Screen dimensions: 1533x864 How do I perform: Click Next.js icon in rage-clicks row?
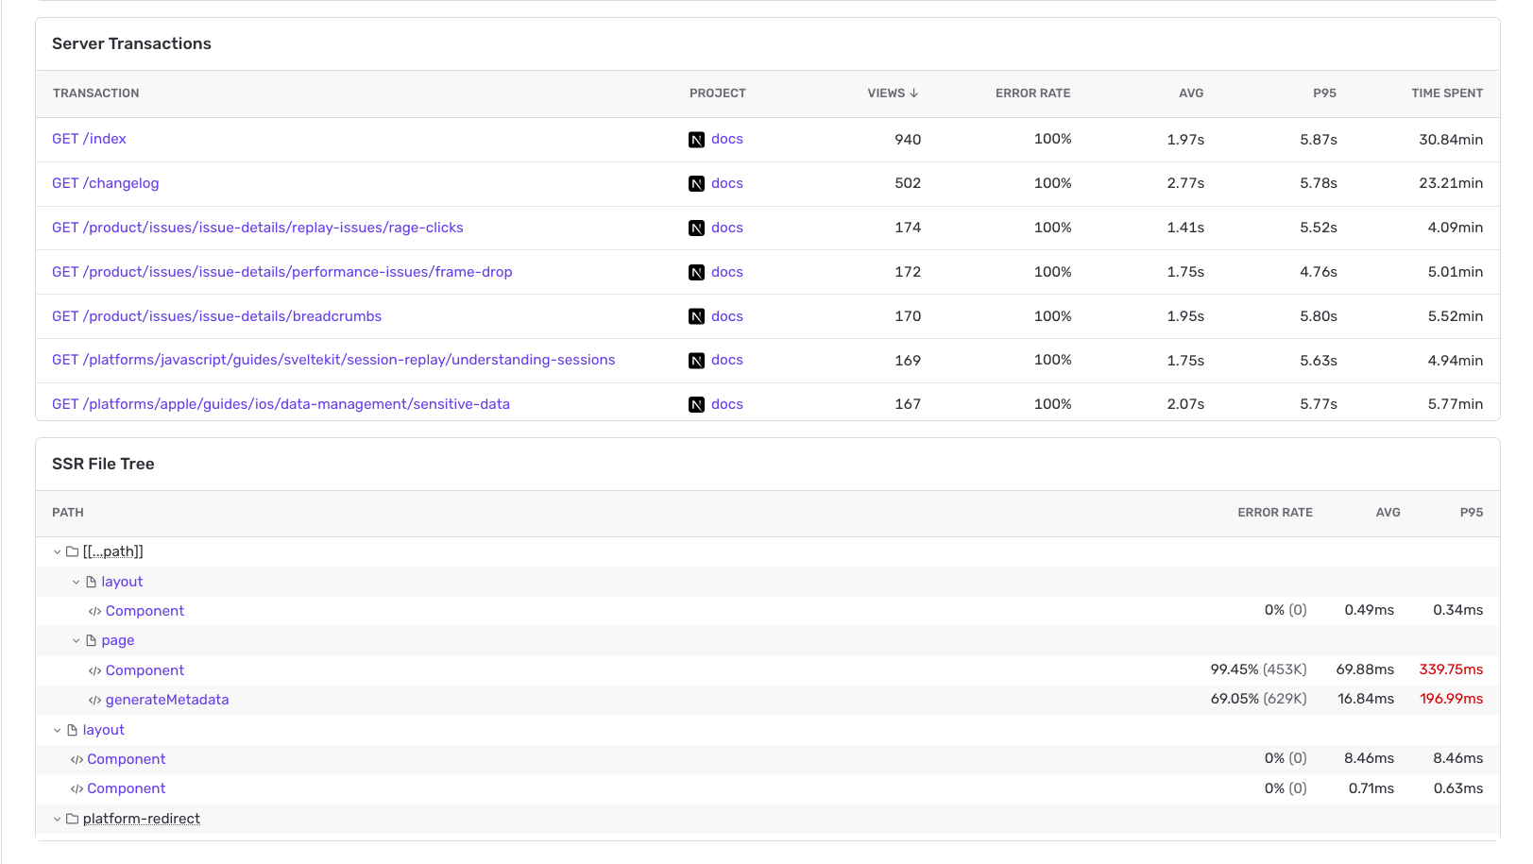point(696,229)
